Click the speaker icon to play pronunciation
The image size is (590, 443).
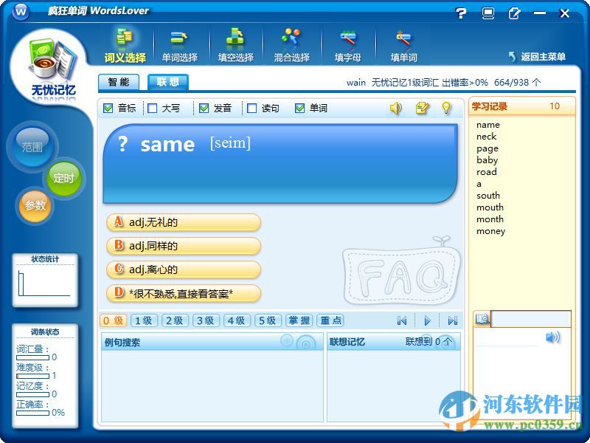click(396, 109)
